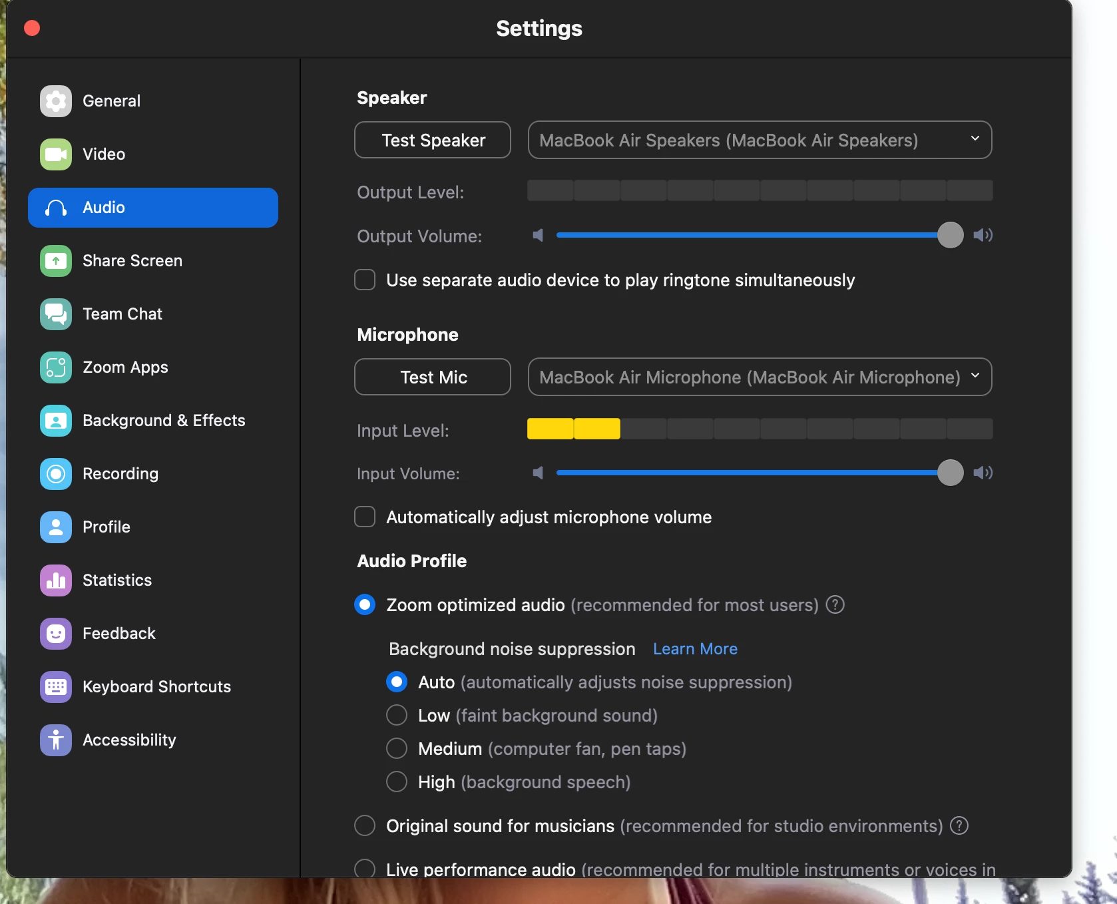
Task: Select Live performance audio option
Action: pyautogui.click(x=365, y=868)
